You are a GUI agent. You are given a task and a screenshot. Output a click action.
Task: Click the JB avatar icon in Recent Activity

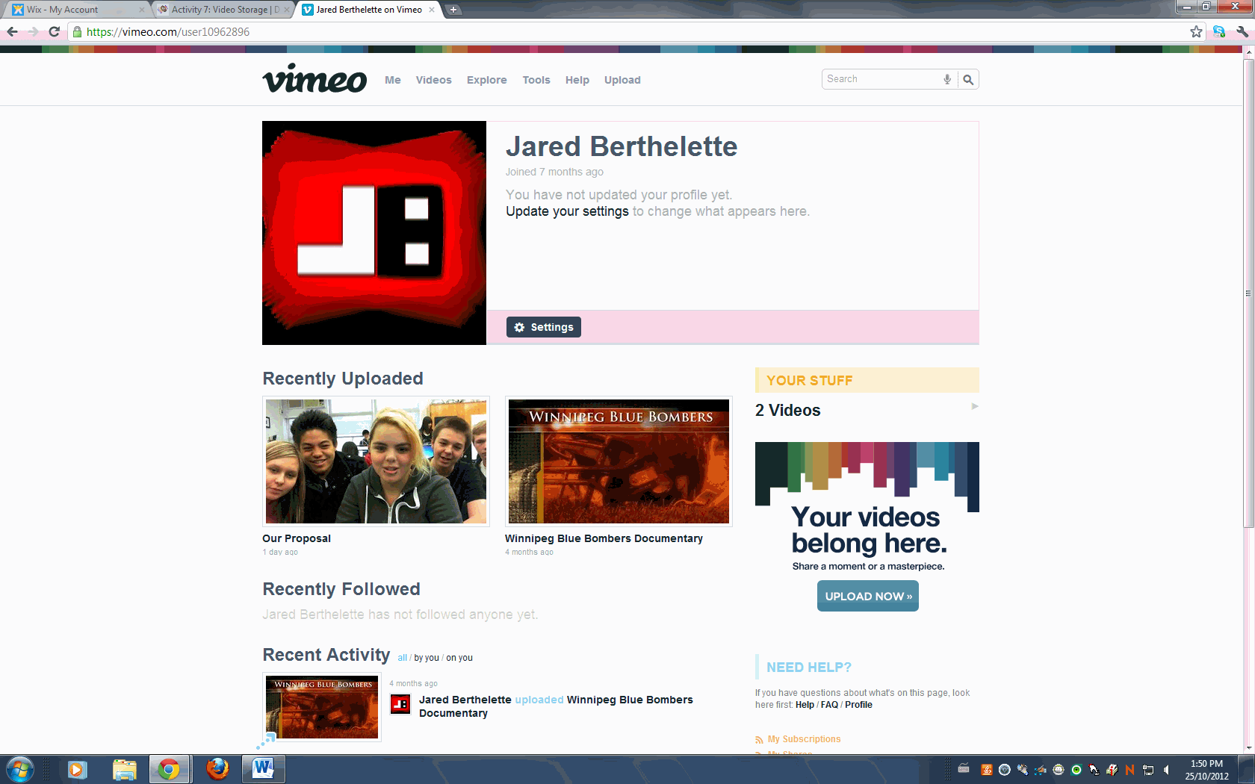click(x=400, y=704)
